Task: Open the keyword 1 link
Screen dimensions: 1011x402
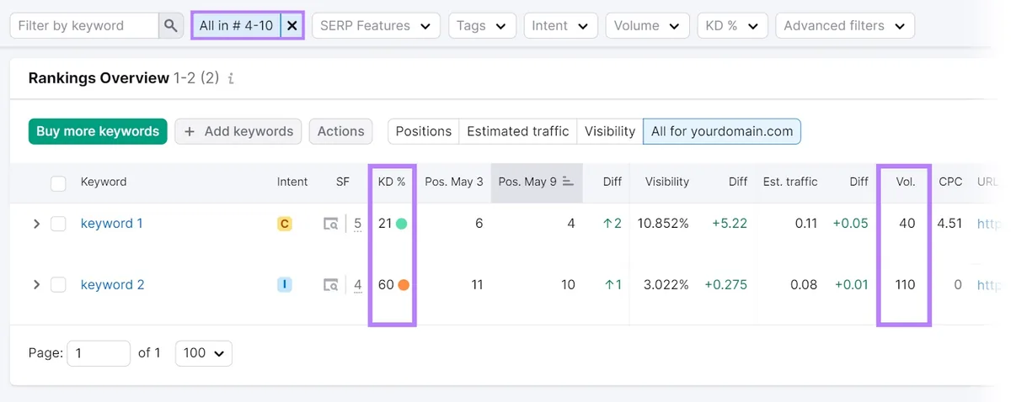Action: 111,224
